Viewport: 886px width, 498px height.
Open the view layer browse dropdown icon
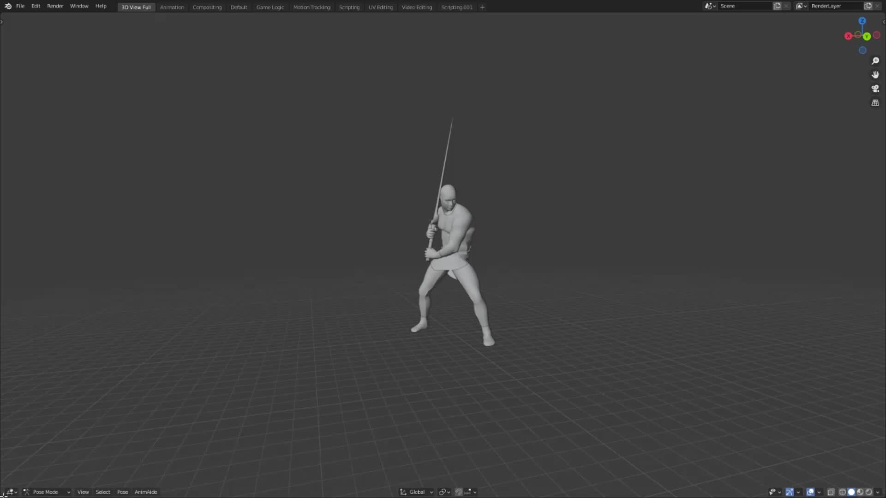(801, 6)
